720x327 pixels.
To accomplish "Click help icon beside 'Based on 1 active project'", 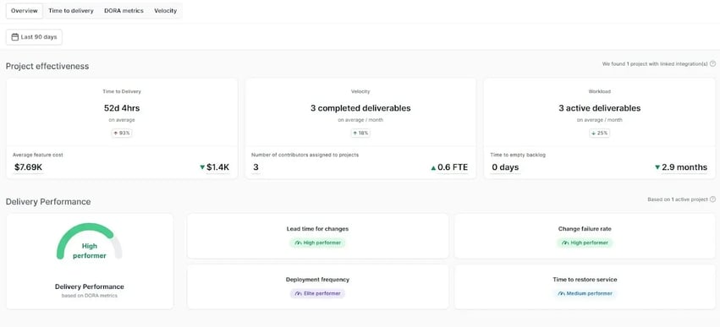I will point(712,199).
